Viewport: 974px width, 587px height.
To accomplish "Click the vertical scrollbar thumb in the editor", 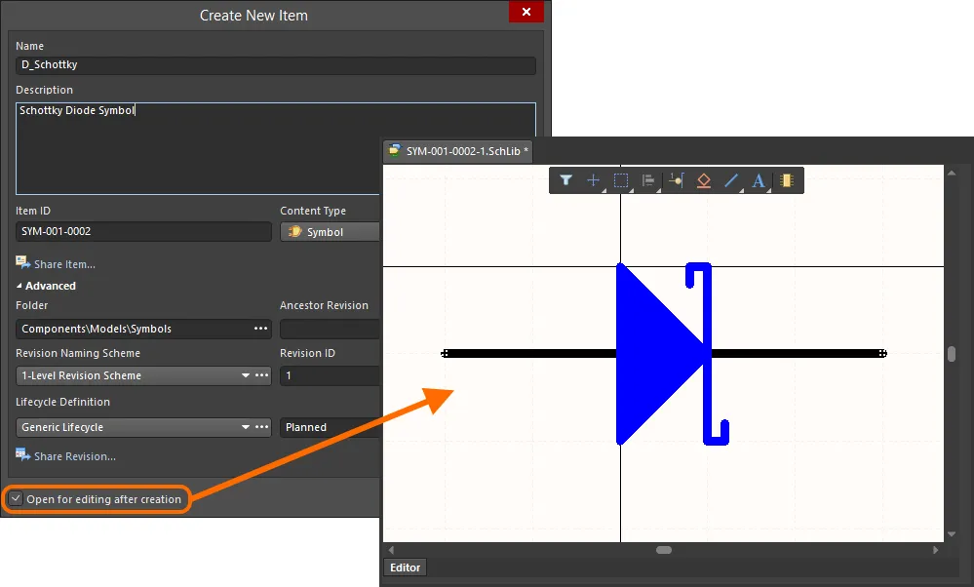I will click(x=951, y=353).
